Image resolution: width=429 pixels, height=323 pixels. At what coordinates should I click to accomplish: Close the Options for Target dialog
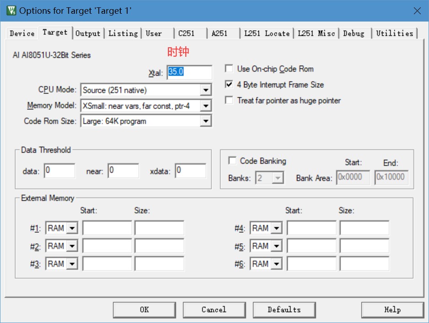[x=417, y=11]
